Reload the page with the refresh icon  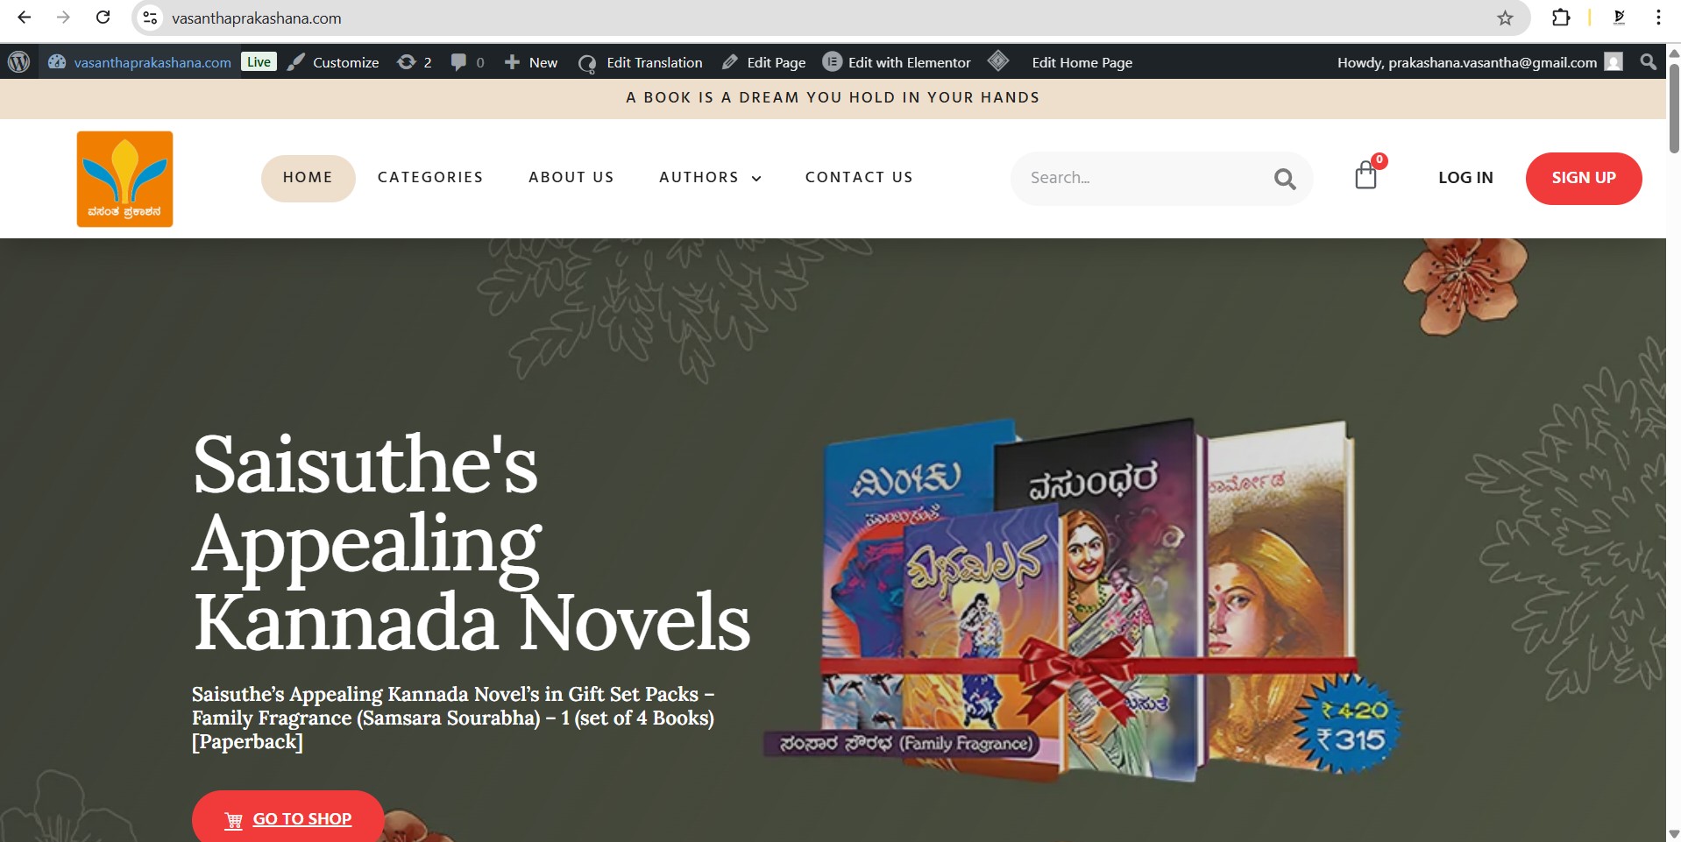coord(103,18)
